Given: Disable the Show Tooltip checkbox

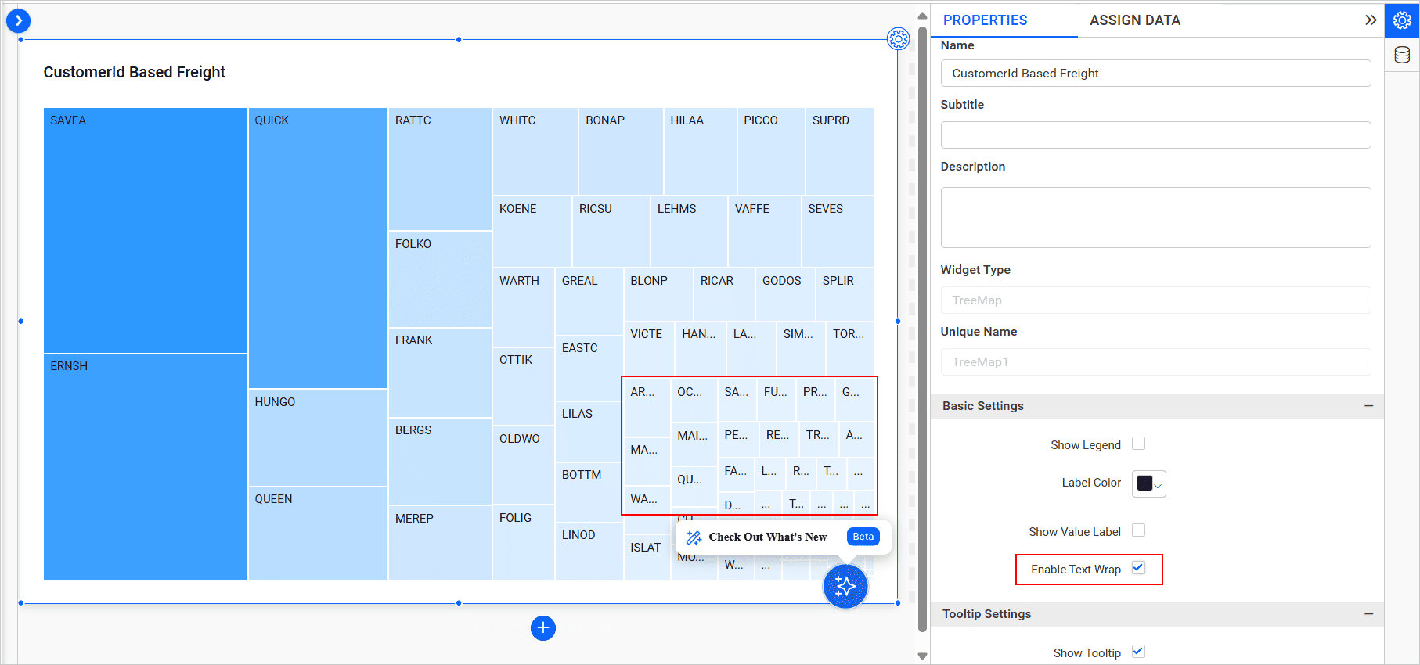Looking at the screenshot, I should pyautogui.click(x=1138, y=652).
